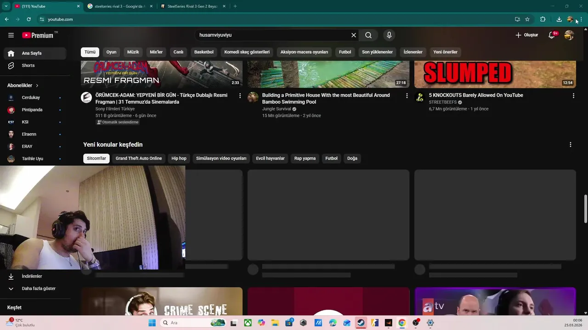
Task: Open File Explorer from the taskbar
Action: 275,323
